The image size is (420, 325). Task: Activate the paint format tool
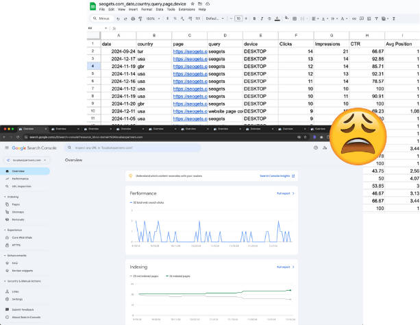[x=140, y=19]
